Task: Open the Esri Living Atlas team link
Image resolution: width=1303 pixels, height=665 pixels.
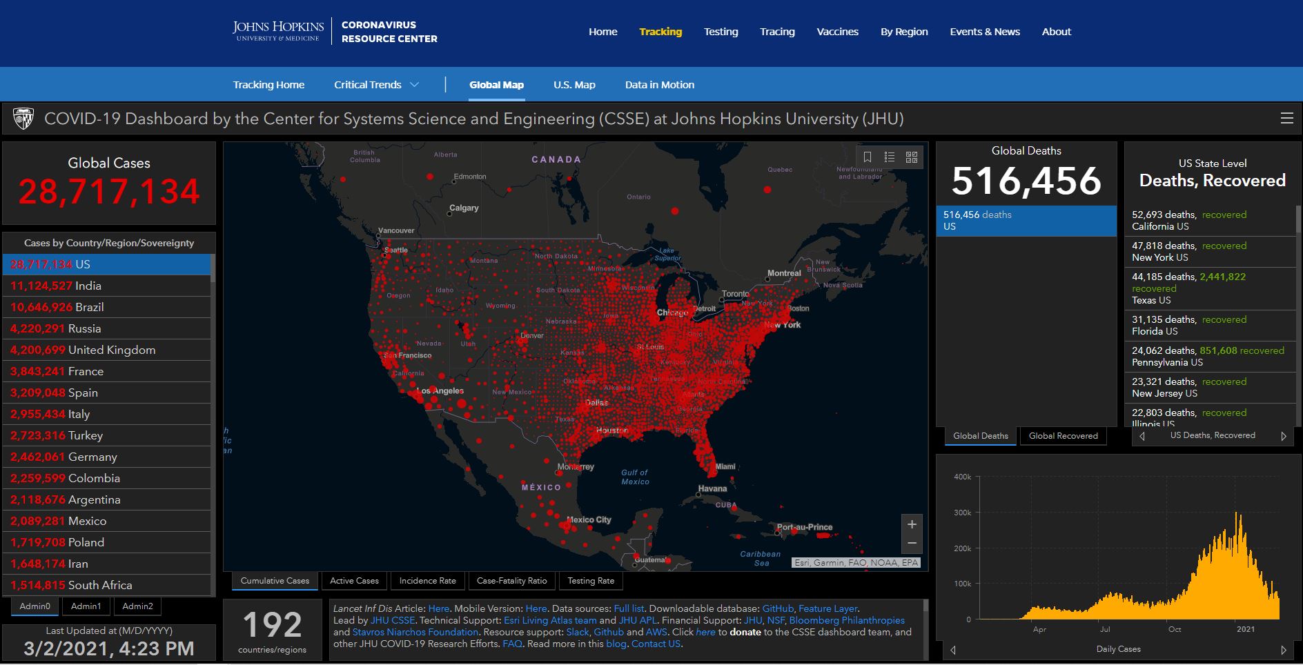Action: [550, 620]
